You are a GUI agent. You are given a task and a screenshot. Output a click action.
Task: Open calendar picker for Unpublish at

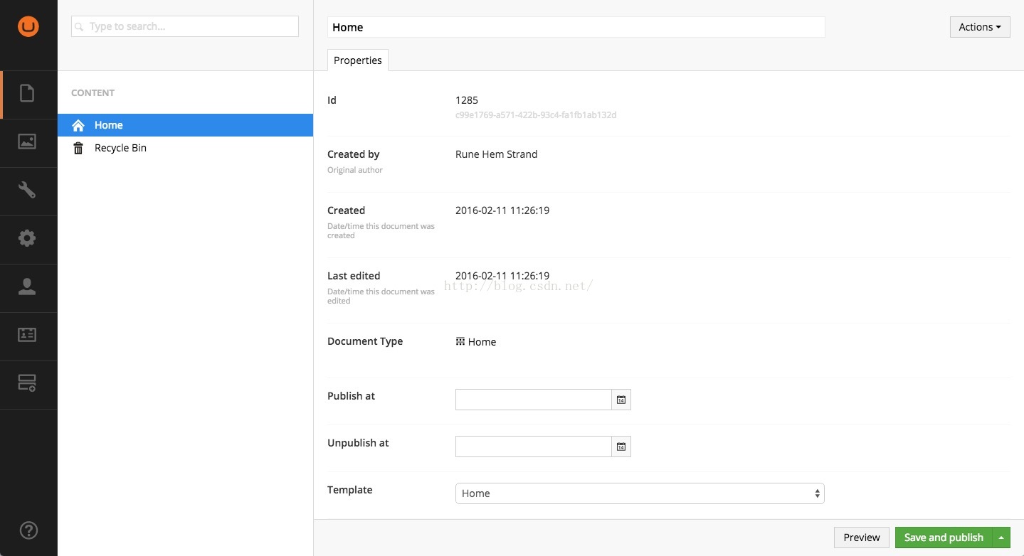tap(621, 447)
